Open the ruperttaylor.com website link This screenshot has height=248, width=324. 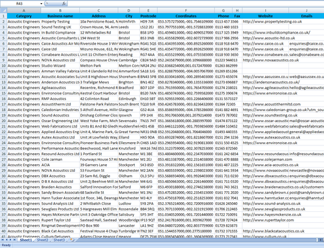268,220
